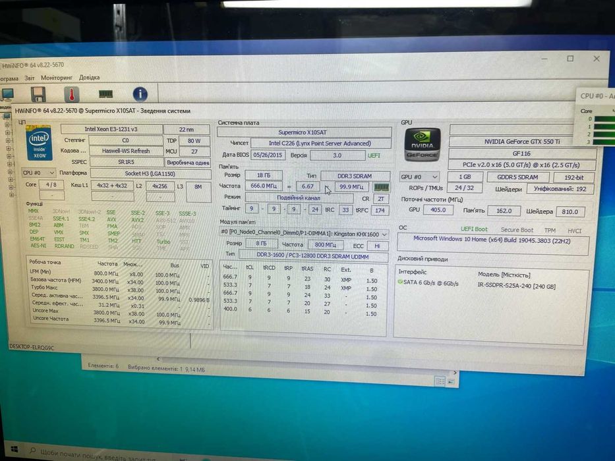Open the system summary computer icon
The width and height of the screenshot is (615, 461).
coord(7,94)
